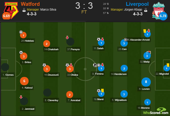Click the Liverpool 6.78 team rating badge
Screen dimensions: 170x116
tap(163, 16)
